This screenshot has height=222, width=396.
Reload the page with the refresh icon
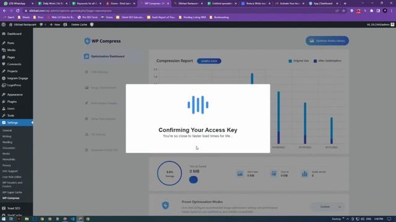pyautogui.click(x=18, y=11)
